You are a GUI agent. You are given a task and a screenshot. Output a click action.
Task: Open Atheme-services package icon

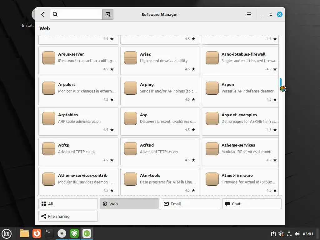212,149
